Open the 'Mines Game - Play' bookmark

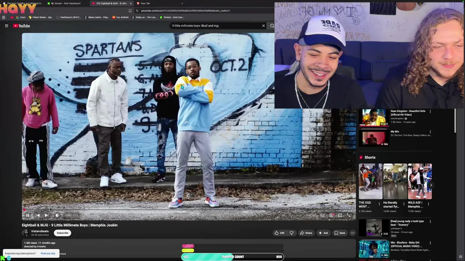pos(97,17)
